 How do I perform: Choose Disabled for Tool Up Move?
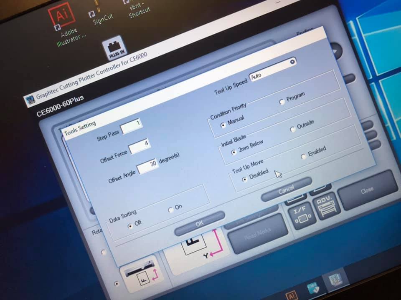coord(245,179)
